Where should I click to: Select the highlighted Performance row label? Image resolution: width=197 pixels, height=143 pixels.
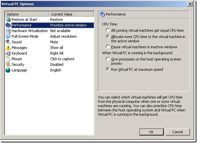(22, 25)
